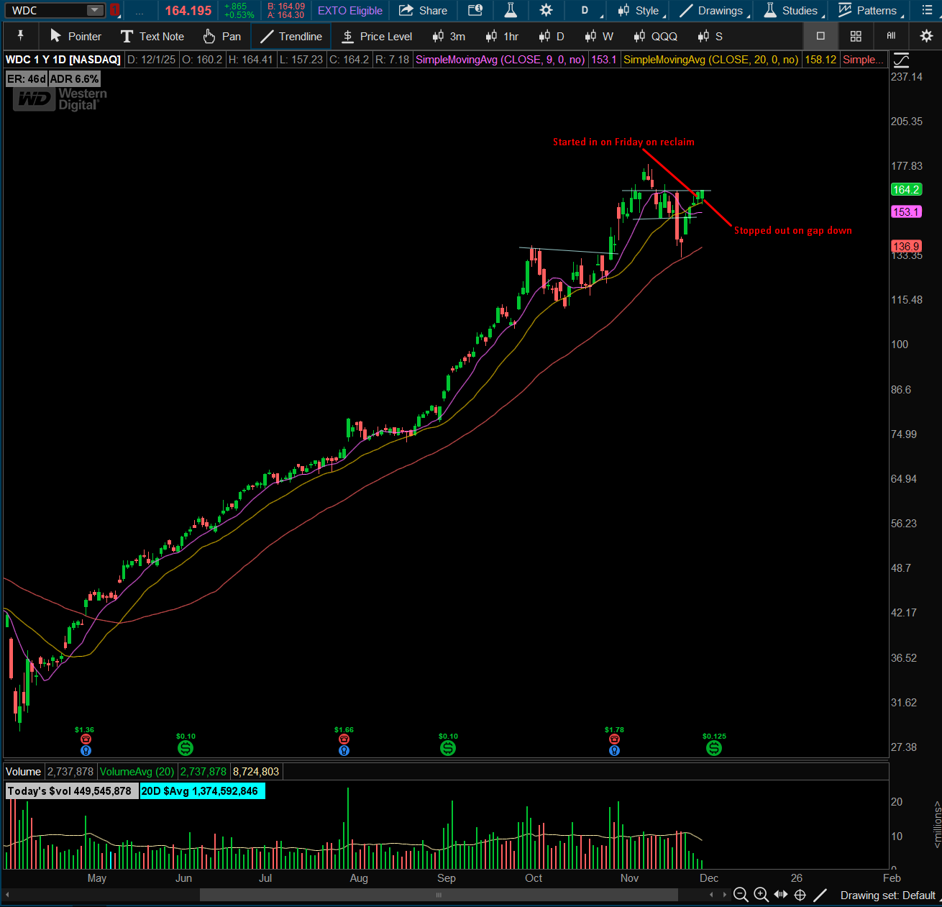Select the Pointer tool

tap(76, 36)
